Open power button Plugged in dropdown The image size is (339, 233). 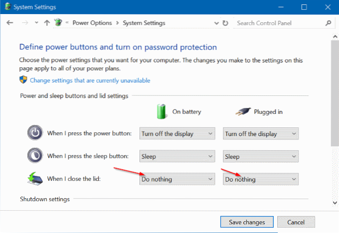click(261, 134)
